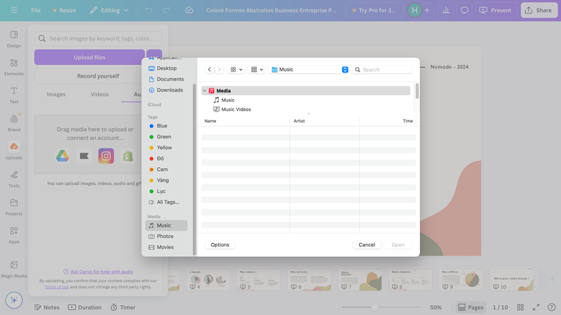The width and height of the screenshot is (561, 315).
Task: Click the file dialog Search field
Action: (x=381, y=69)
